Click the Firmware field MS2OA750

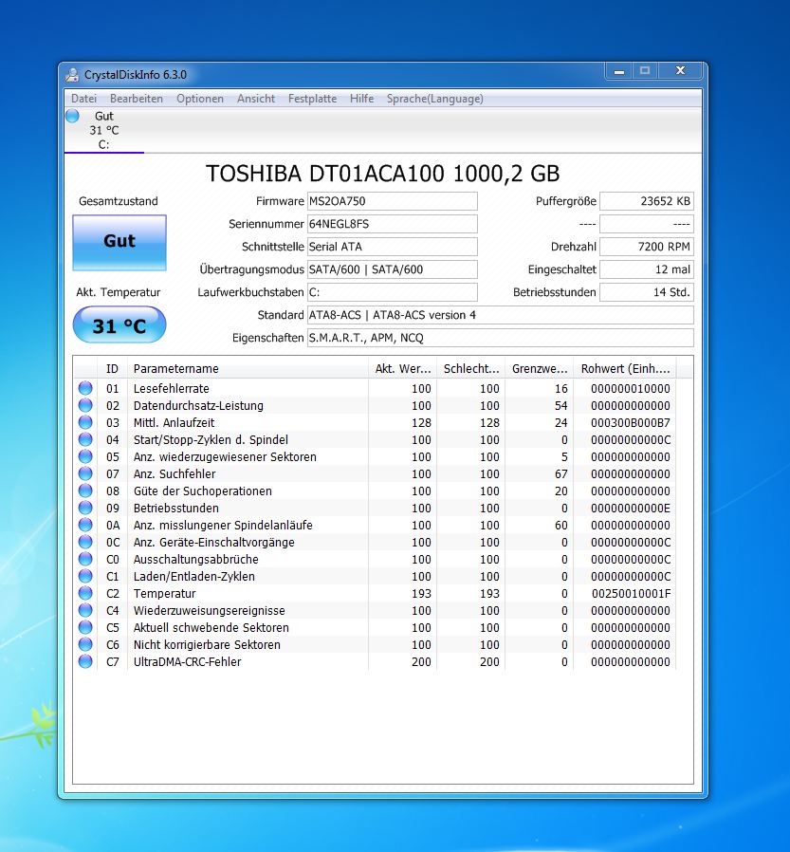point(392,201)
